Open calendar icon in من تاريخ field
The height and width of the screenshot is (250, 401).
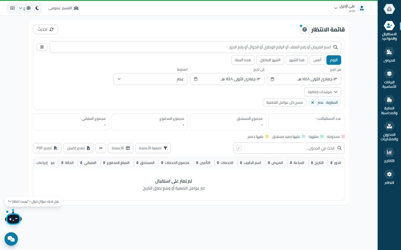point(272,79)
